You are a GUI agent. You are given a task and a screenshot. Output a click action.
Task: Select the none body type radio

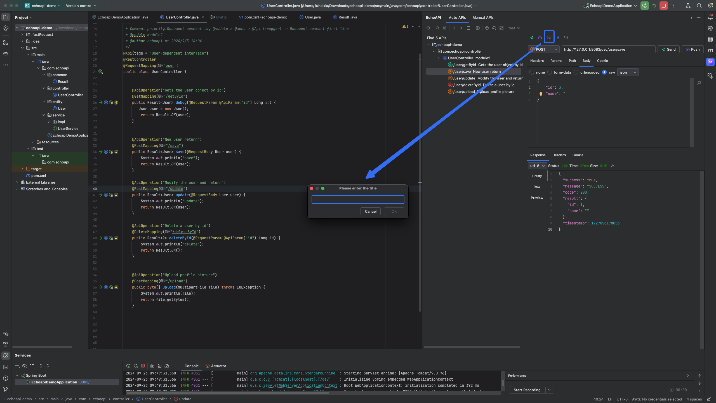tap(532, 72)
